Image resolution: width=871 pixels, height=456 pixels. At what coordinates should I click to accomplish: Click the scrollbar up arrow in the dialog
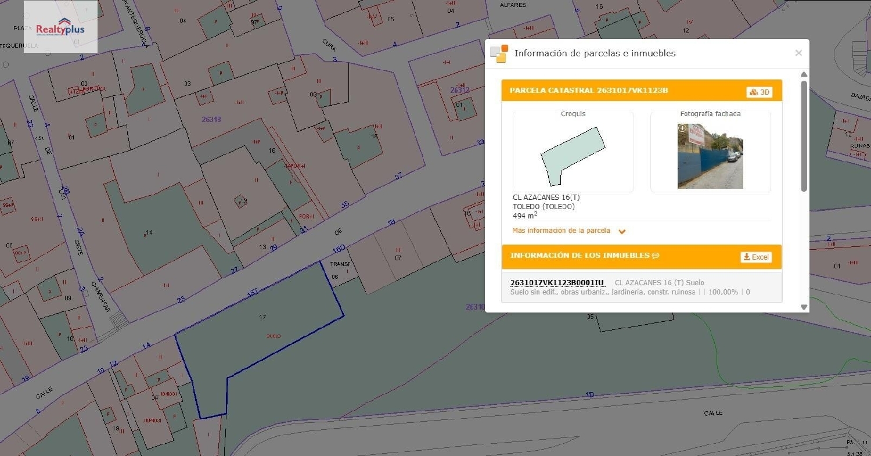[x=804, y=74]
